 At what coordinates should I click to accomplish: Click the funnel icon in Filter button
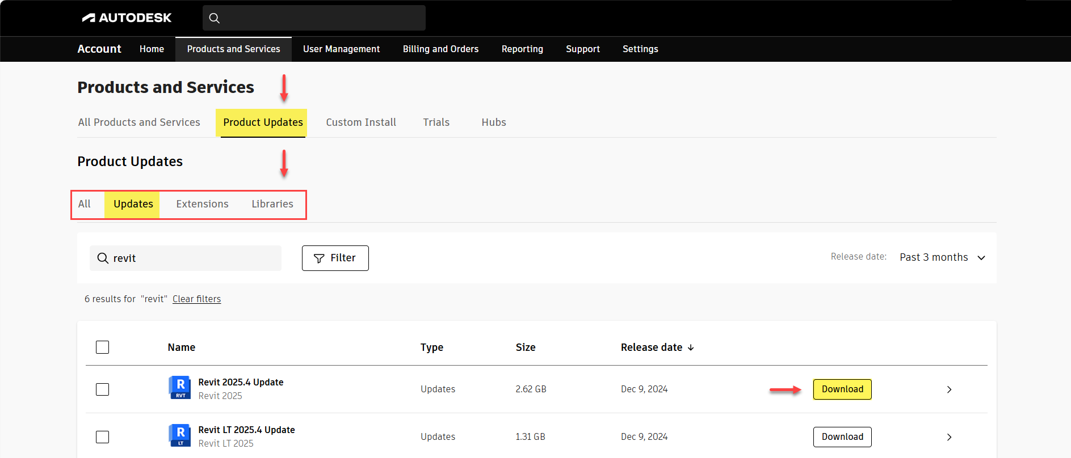319,258
